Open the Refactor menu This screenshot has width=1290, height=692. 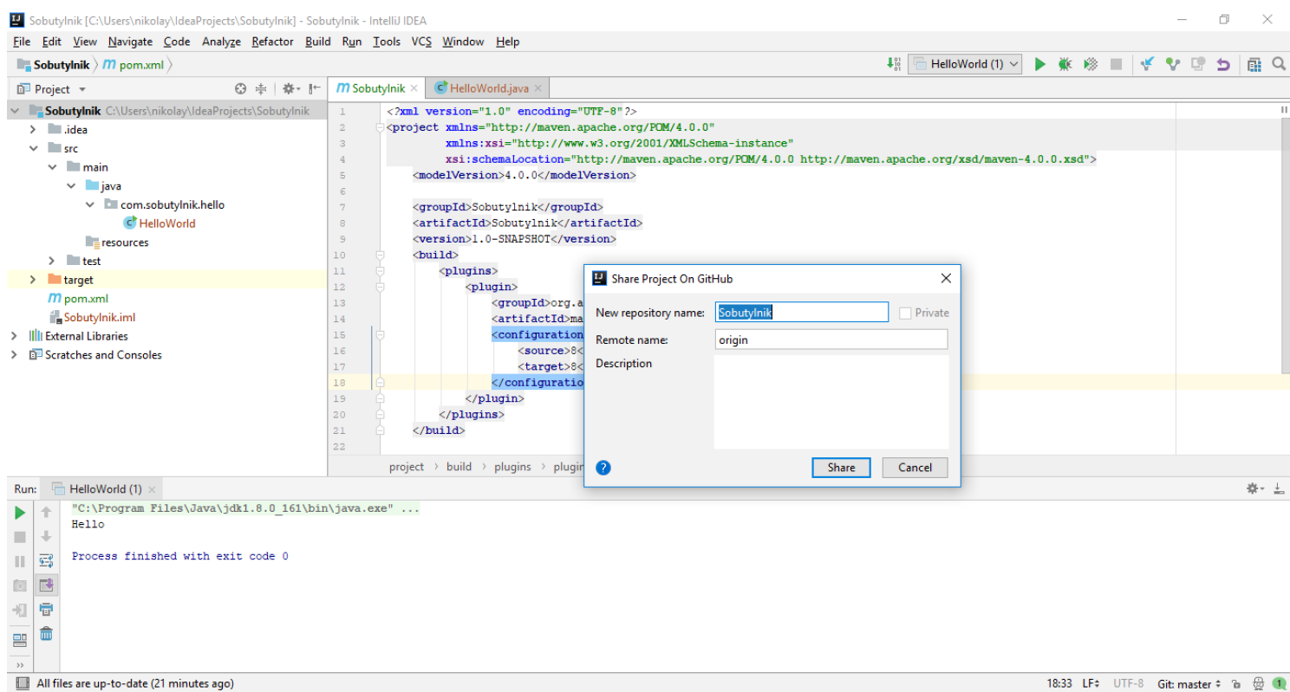(x=272, y=42)
